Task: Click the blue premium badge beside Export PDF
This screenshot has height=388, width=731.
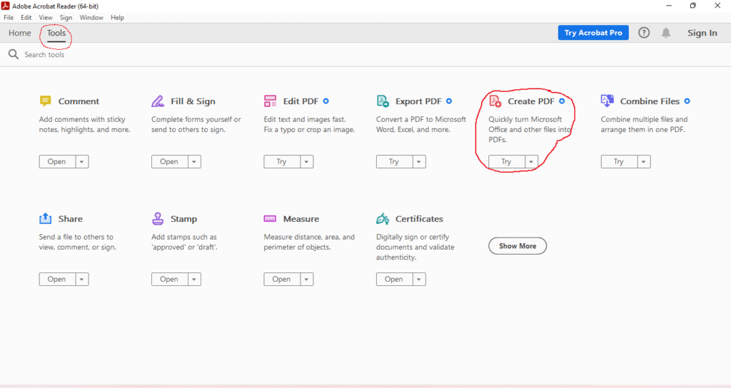Action: point(449,101)
